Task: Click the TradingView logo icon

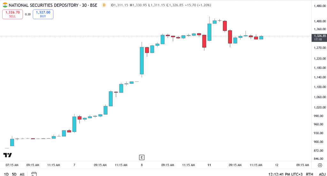Action: point(8,155)
